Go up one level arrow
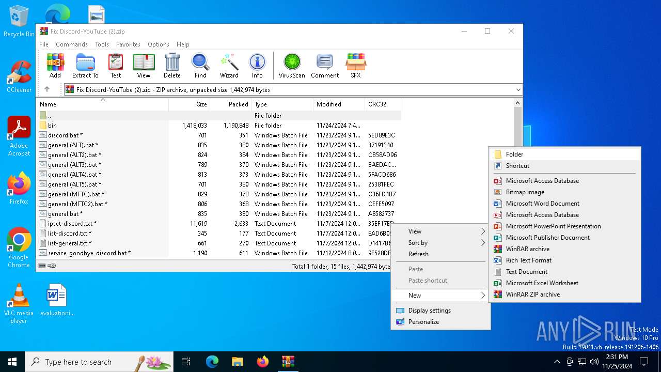 [47, 89]
